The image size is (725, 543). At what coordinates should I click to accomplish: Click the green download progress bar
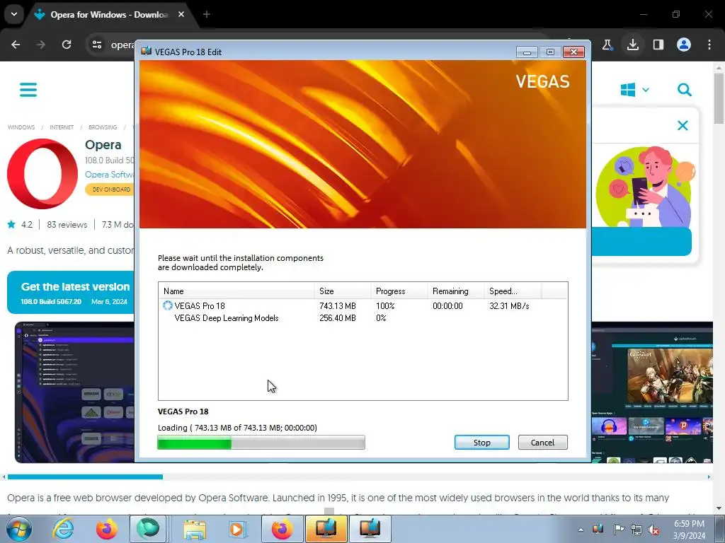tap(261, 443)
